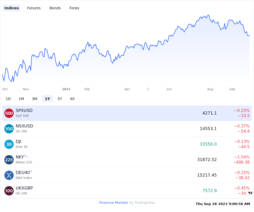Viewport: 254px width, 212px height.
Task: Set chart range to 1D
Action: click(x=8, y=99)
